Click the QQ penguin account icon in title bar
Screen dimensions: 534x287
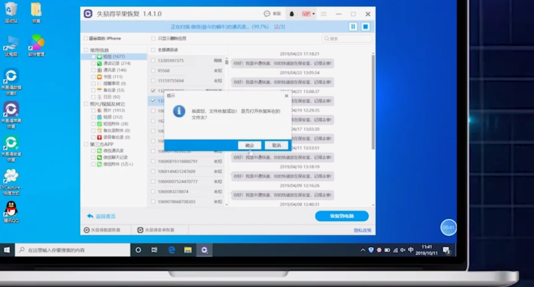click(x=292, y=14)
